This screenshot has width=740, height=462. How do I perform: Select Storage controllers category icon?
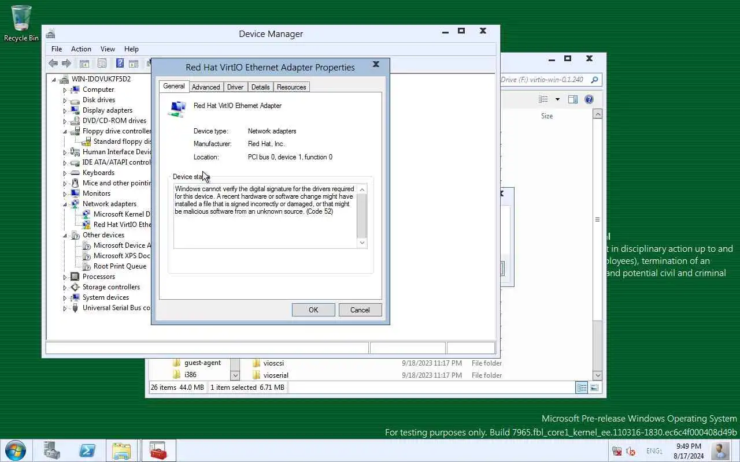[x=75, y=287]
